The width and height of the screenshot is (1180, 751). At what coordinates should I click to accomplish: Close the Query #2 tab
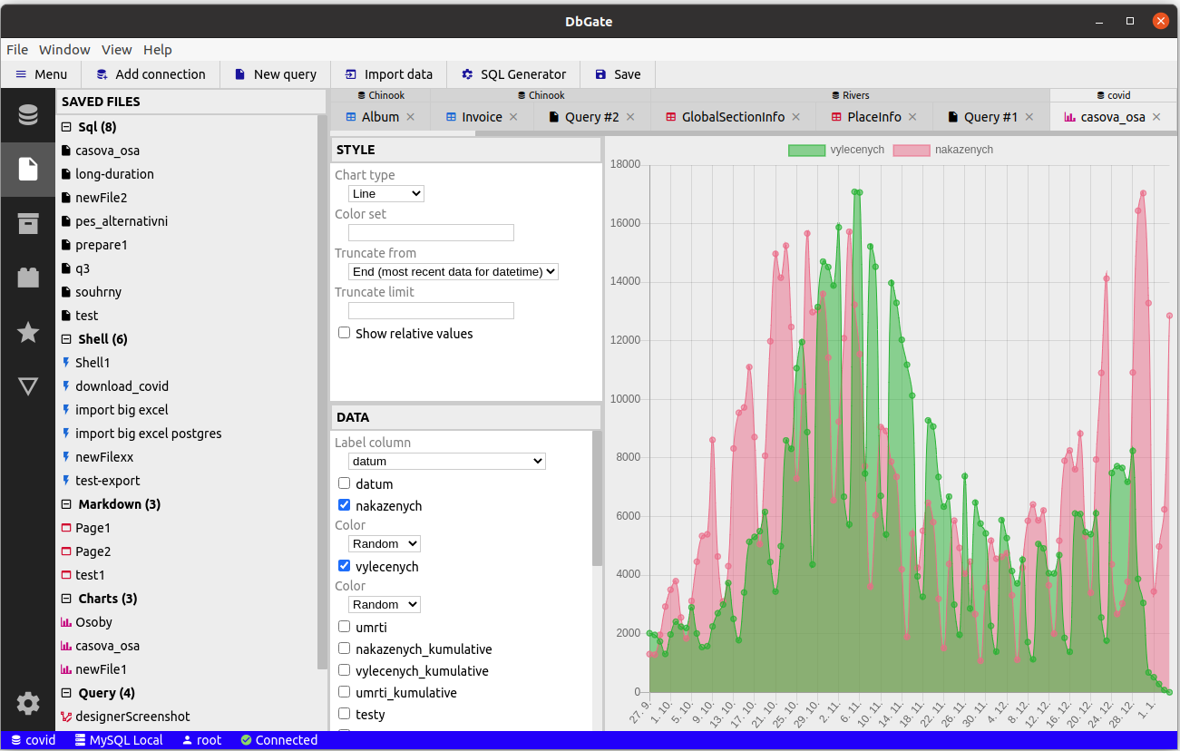[x=630, y=117]
